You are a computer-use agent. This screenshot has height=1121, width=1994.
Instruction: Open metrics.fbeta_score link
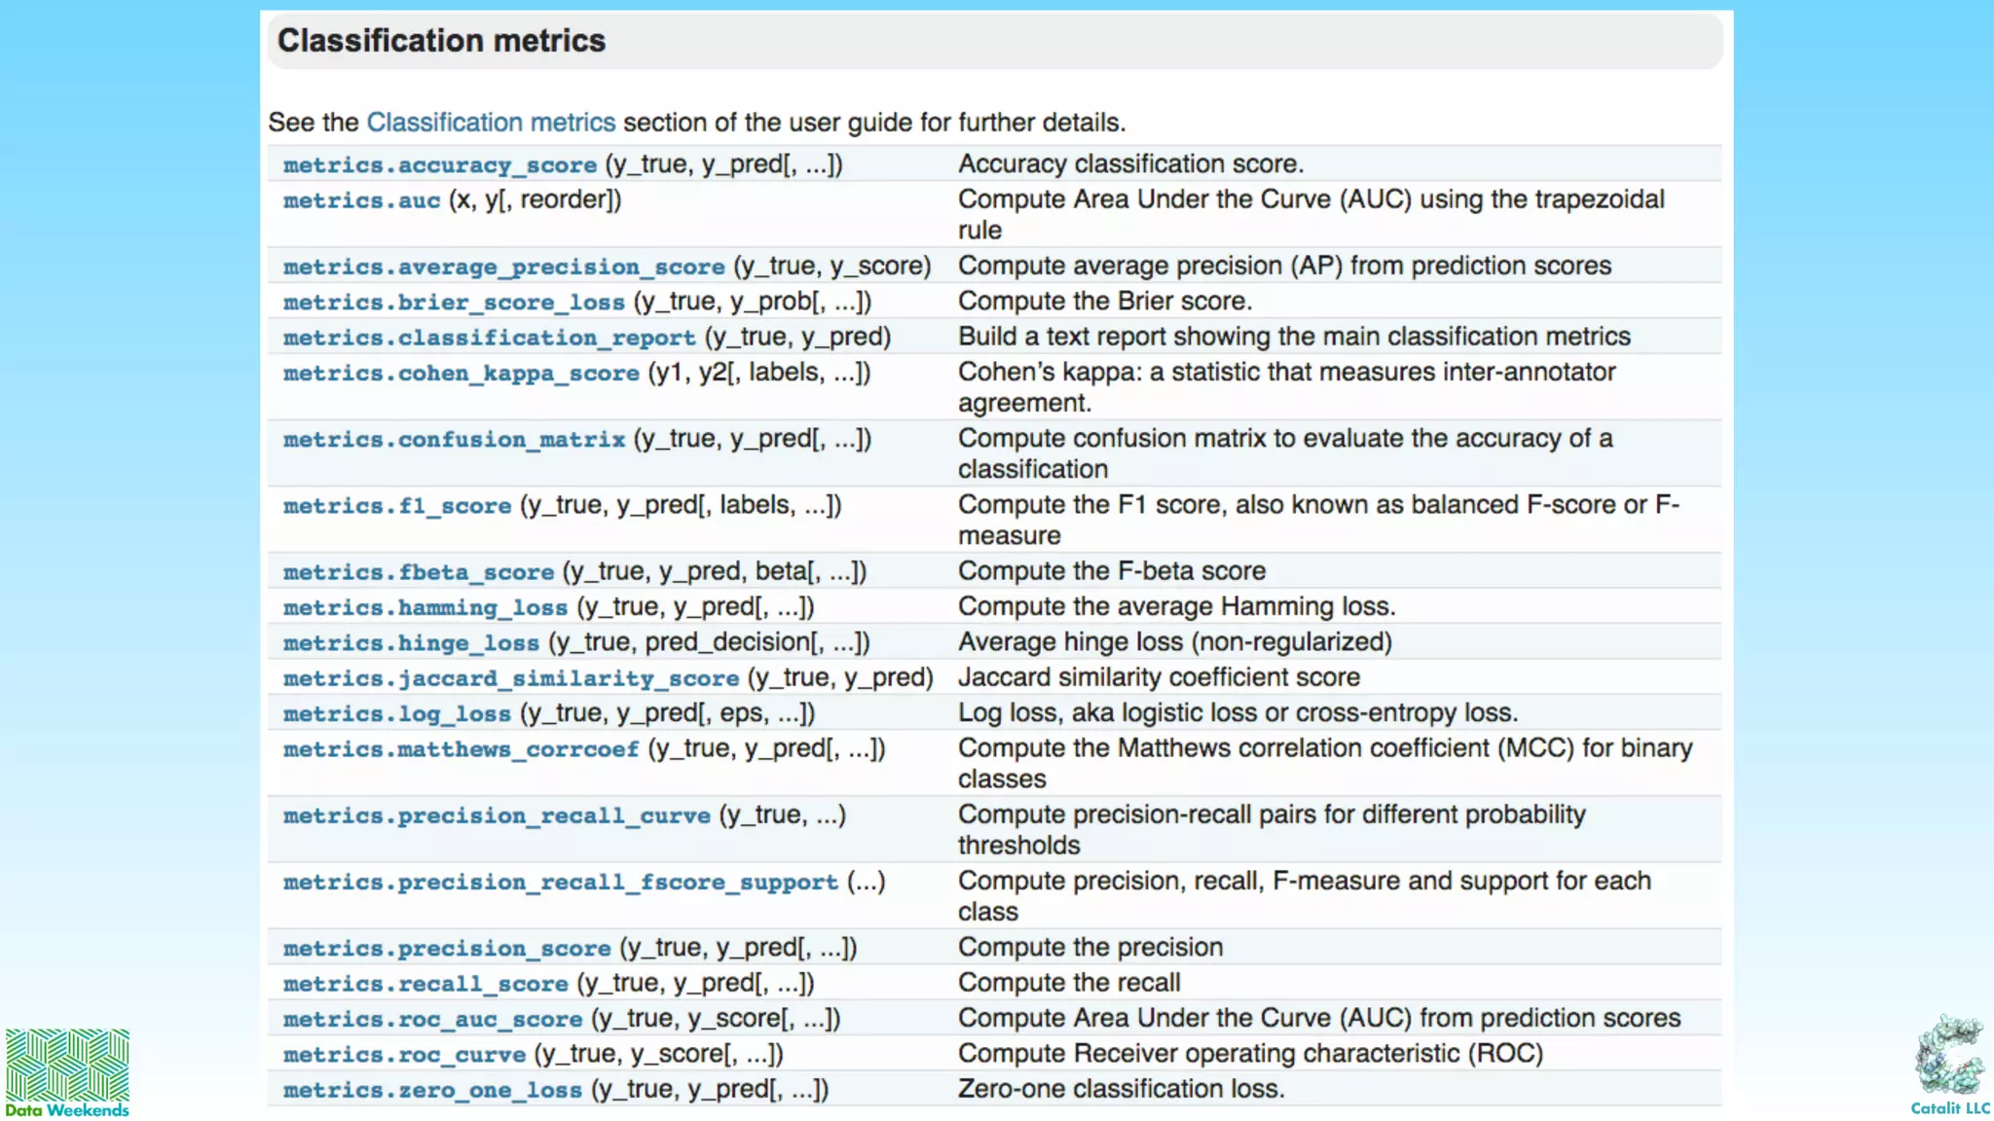pos(418,572)
